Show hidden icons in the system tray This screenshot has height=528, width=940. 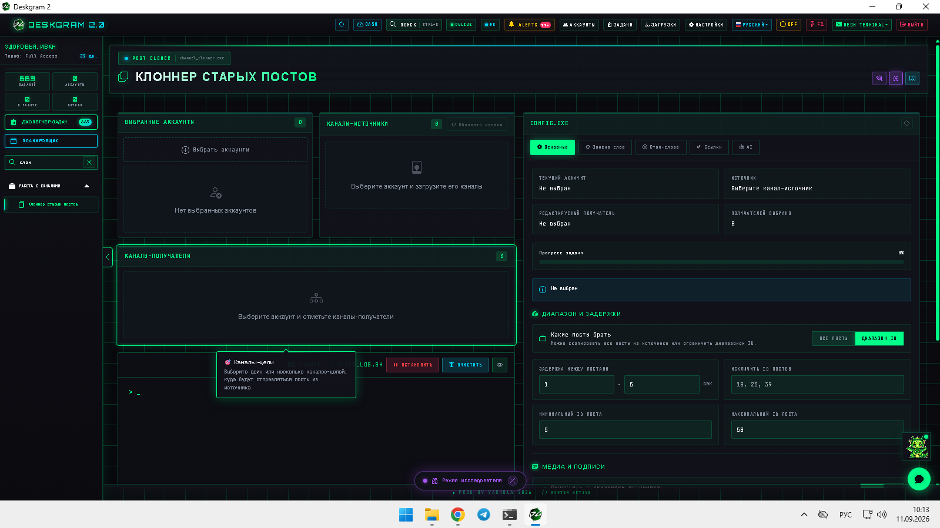(804, 514)
